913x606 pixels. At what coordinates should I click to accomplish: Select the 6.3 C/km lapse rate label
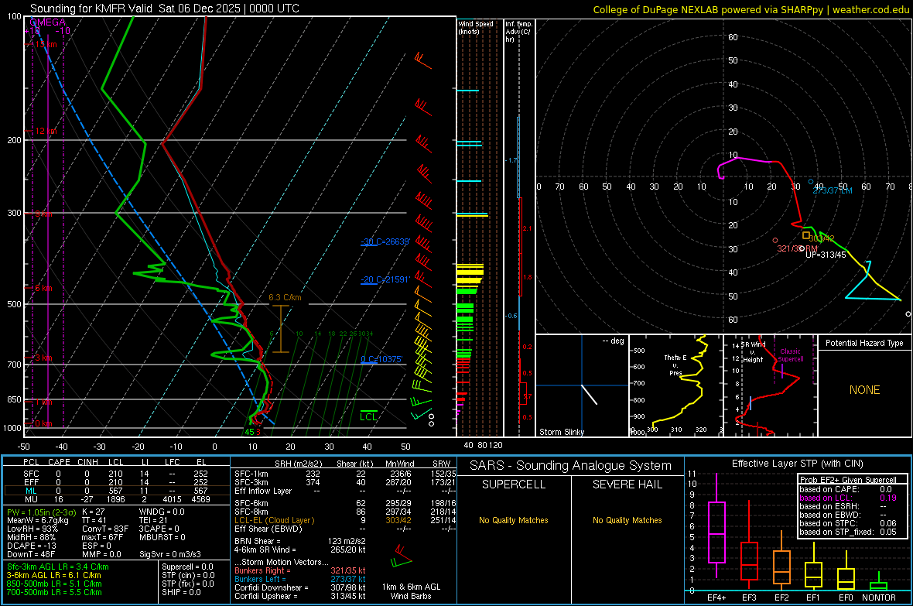click(x=285, y=297)
